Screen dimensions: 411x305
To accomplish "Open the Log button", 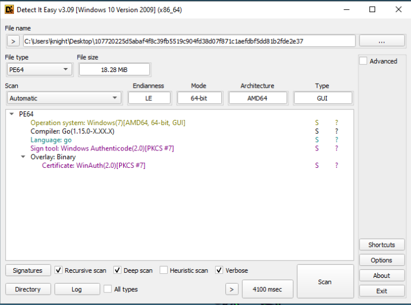I will pos(77,289).
